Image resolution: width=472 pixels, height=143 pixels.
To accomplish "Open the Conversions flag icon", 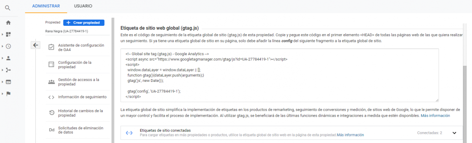I will pyautogui.click(x=8, y=94).
